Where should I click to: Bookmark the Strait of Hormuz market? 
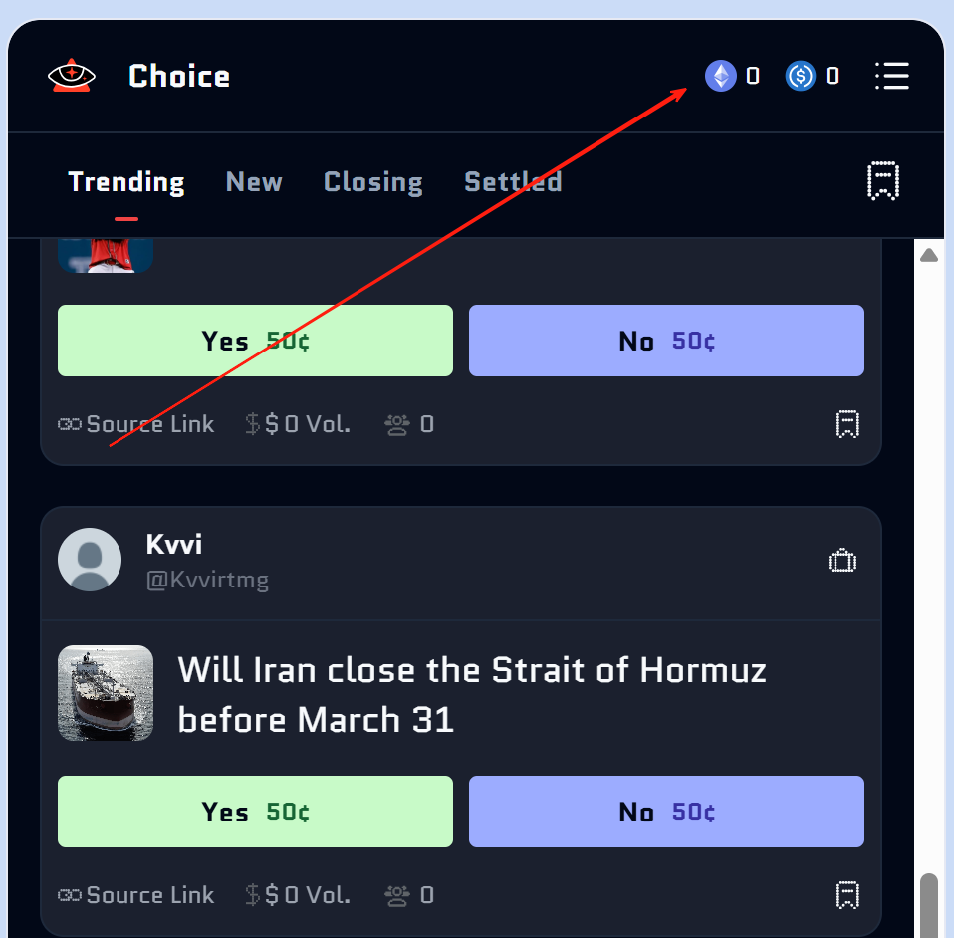coord(847,895)
